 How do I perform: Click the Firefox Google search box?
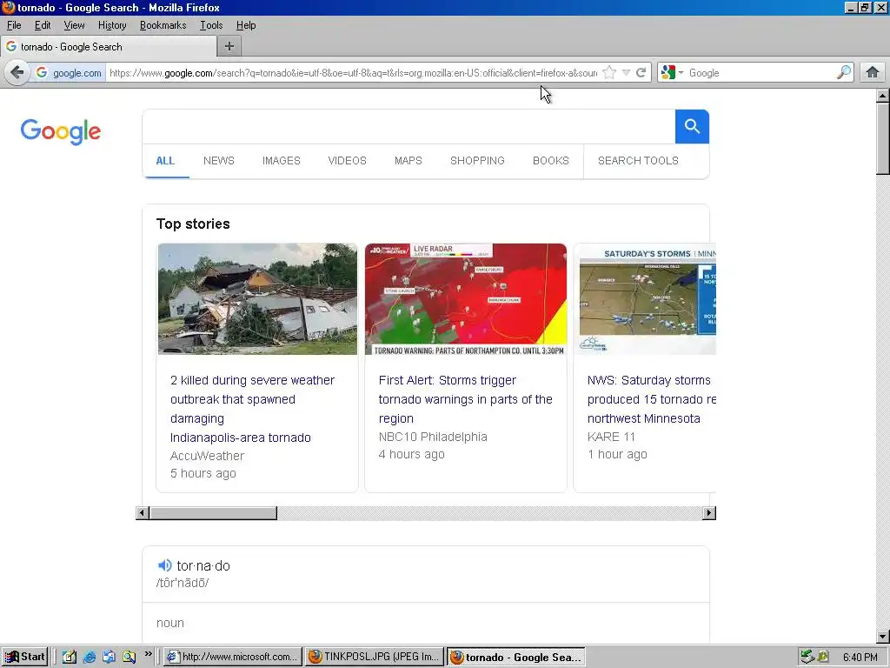(x=760, y=73)
